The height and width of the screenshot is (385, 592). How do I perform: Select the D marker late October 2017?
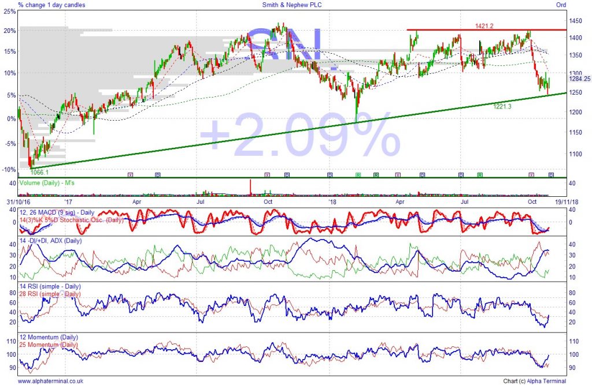[287, 175]
